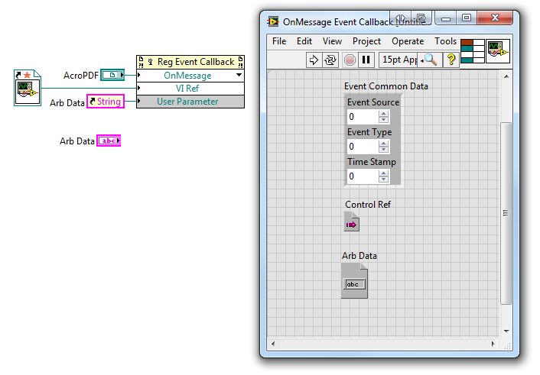Screen dimensions: 540x375
Task: Click the Event Type value field
Action: click(x=363, y=147)
